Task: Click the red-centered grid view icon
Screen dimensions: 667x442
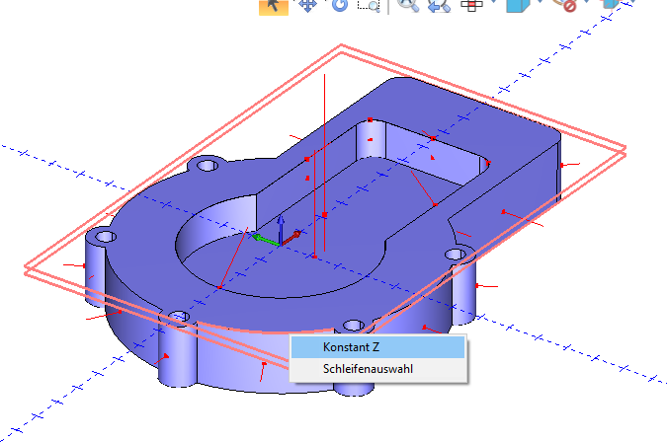Action: [x=471, y=5]
